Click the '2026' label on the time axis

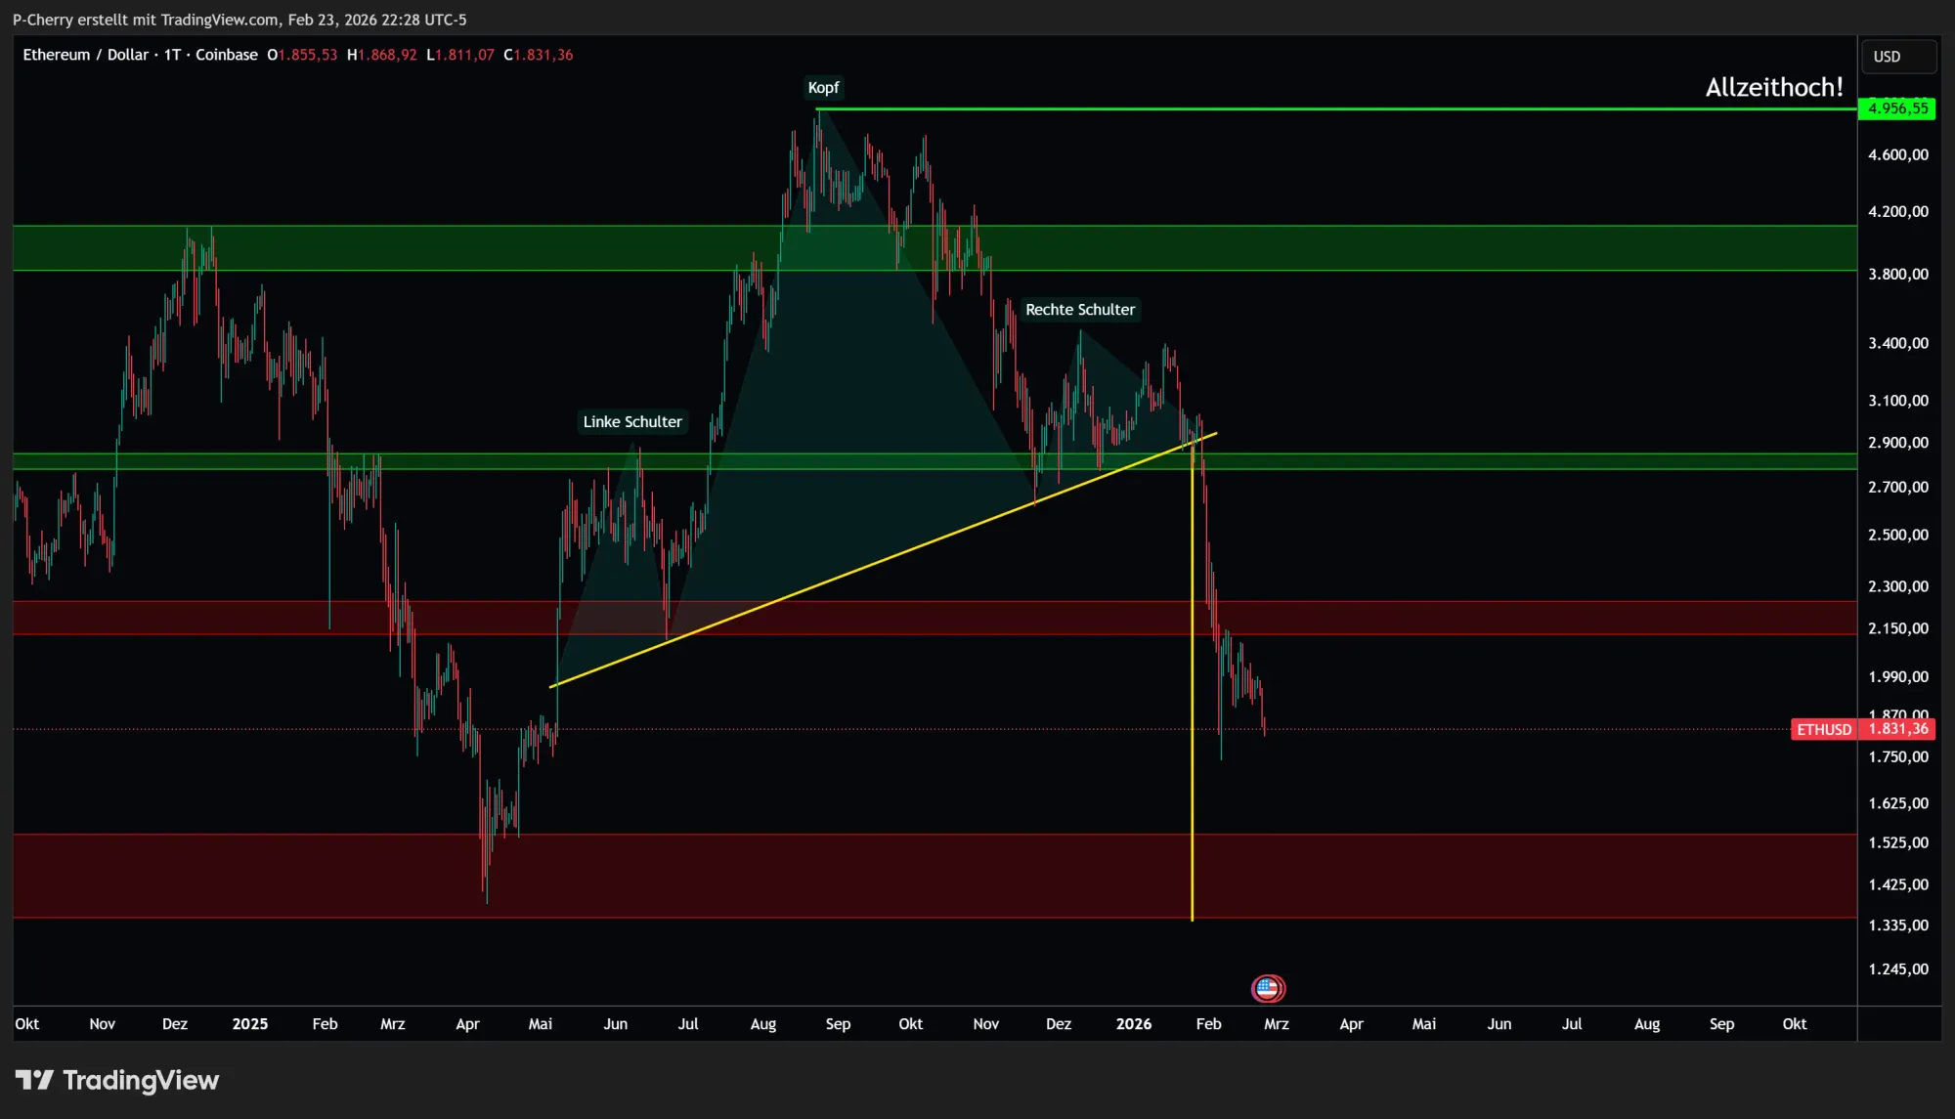coord(1134,1024)
